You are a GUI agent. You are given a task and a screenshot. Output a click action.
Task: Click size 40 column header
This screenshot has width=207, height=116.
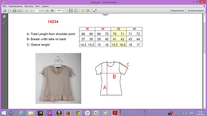[103, 29]
